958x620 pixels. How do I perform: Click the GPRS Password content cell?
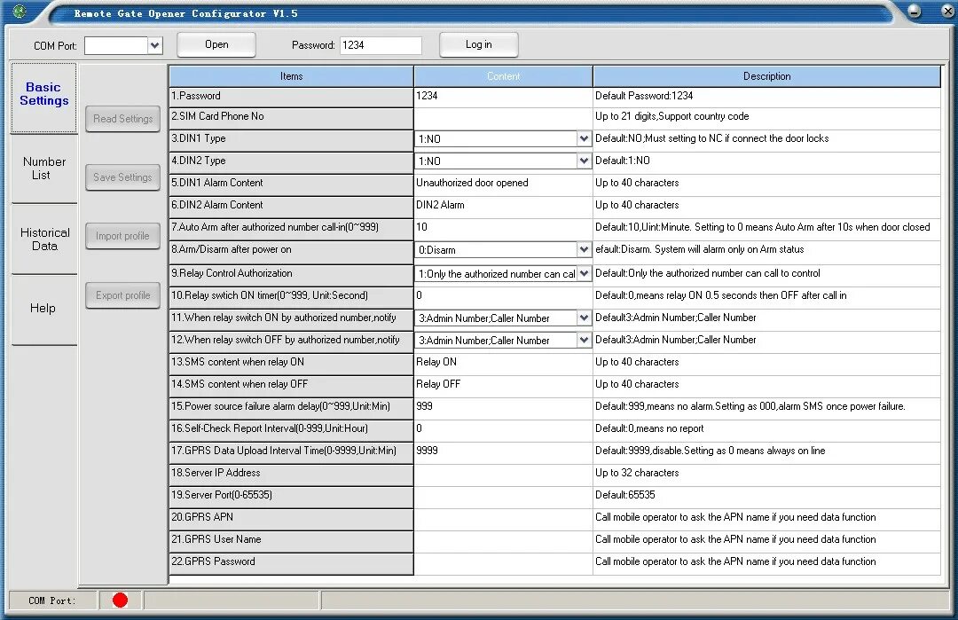pos(503,562)
